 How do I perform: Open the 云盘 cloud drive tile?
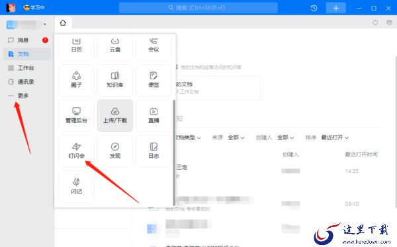pos(115,47)
